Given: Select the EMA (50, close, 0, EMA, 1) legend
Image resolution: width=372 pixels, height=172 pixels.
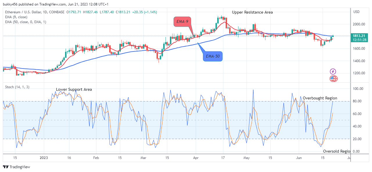Looking at the screenshot, I should click(x=25, y=22).
